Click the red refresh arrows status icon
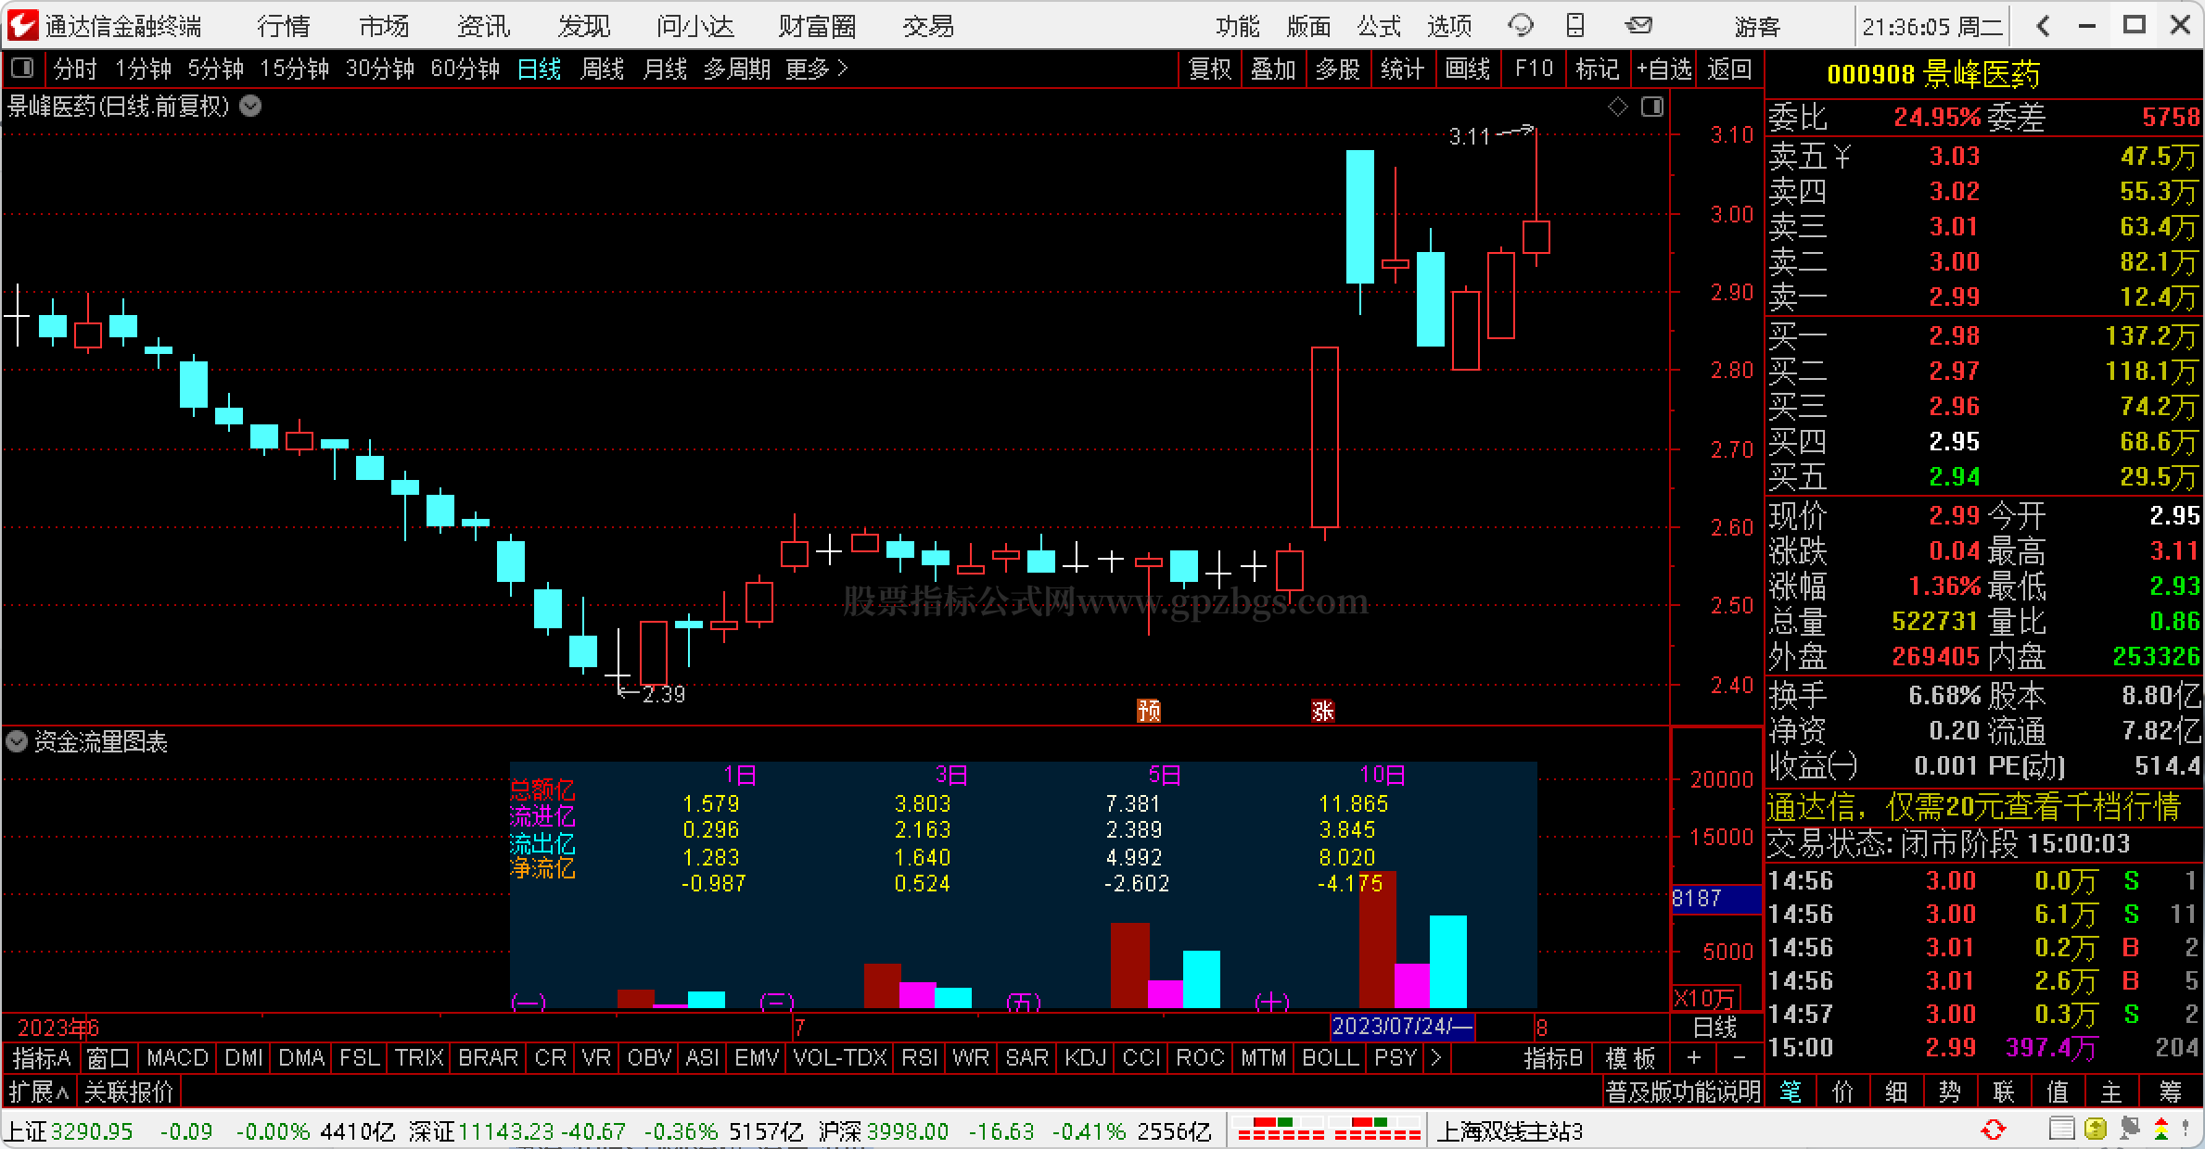 click(x=1994, y=1130)
